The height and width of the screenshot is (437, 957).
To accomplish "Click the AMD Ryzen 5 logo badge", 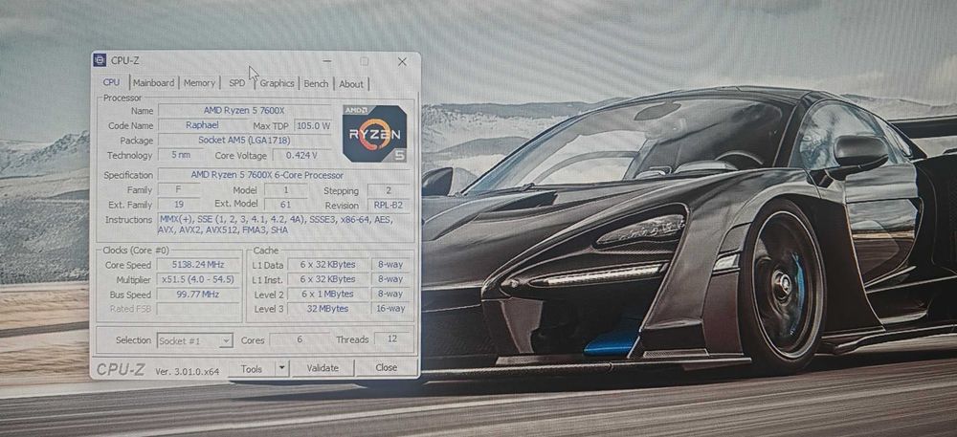I will 374,134.
